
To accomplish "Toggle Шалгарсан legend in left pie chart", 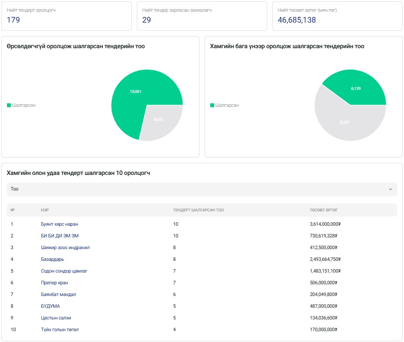I will (21, 105).
